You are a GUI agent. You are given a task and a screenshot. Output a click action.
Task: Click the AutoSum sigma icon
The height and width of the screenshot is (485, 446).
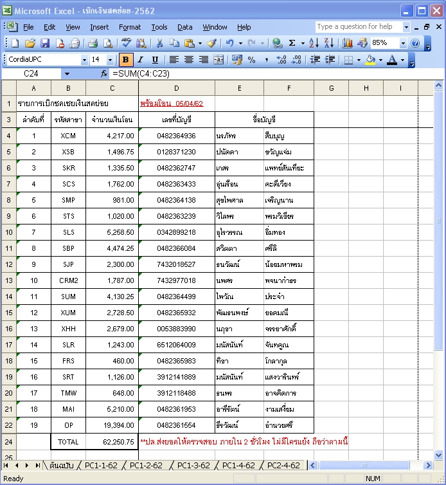pos(292,43)
